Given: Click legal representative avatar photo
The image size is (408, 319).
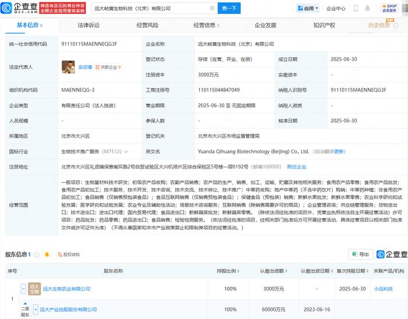Looking at the screenshot, I should tap(68, 67).
